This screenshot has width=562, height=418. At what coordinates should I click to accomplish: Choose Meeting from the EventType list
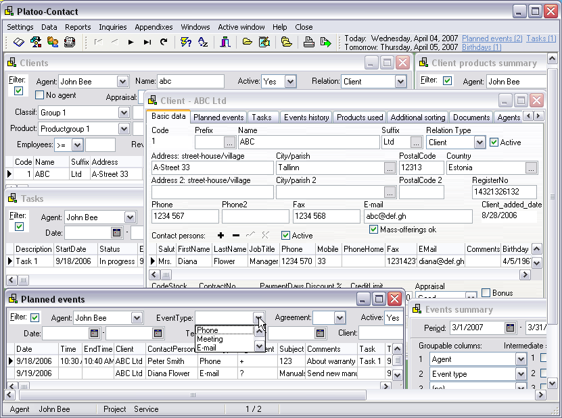pyautogui.click(x=210, y=339)
